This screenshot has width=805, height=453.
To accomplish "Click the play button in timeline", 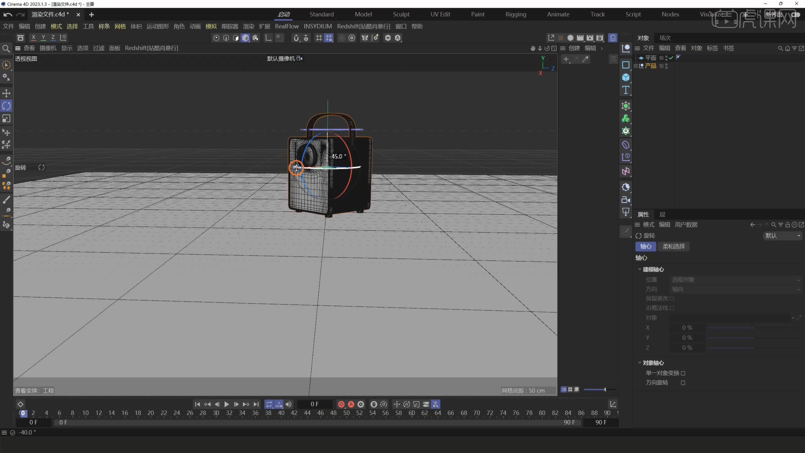I will point(226,404).
